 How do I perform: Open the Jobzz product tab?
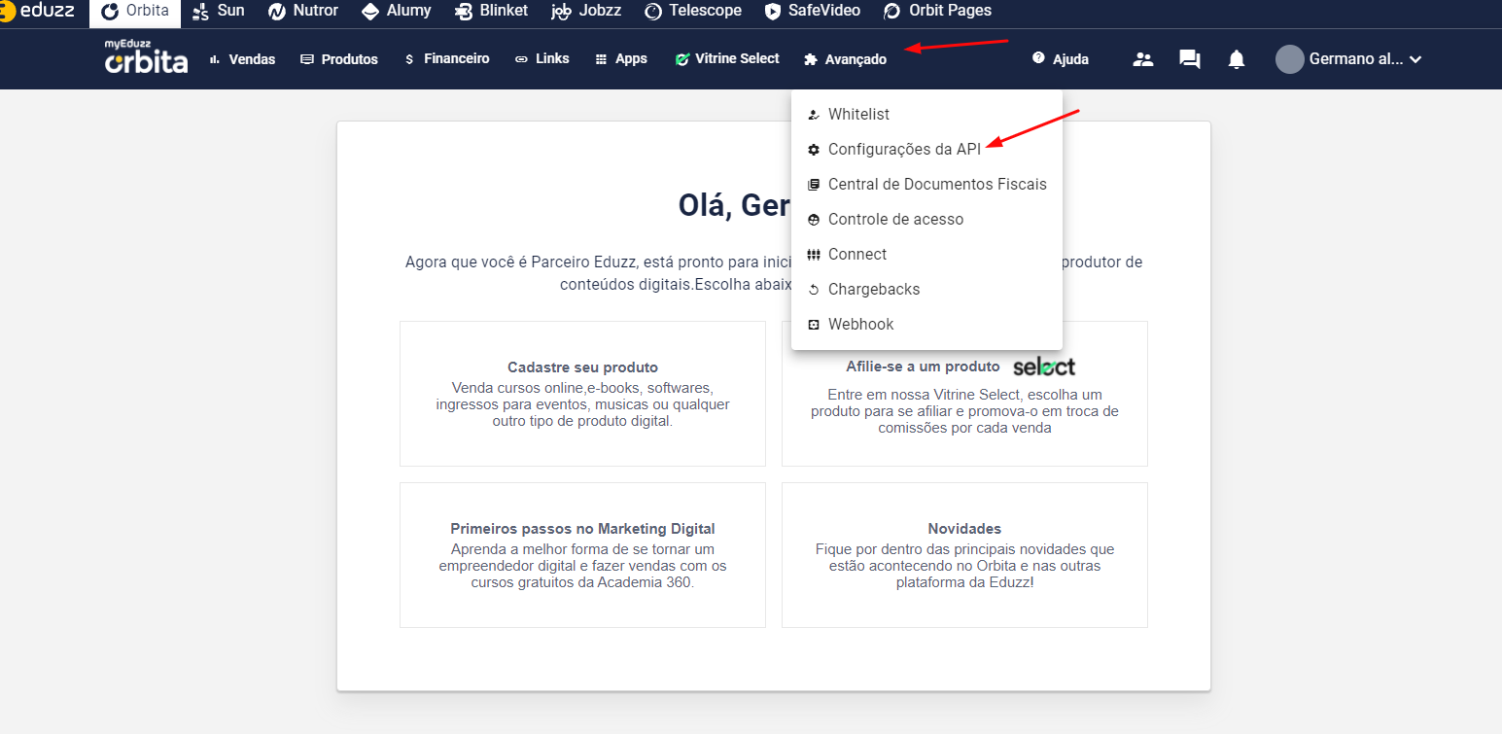(586, 12)
